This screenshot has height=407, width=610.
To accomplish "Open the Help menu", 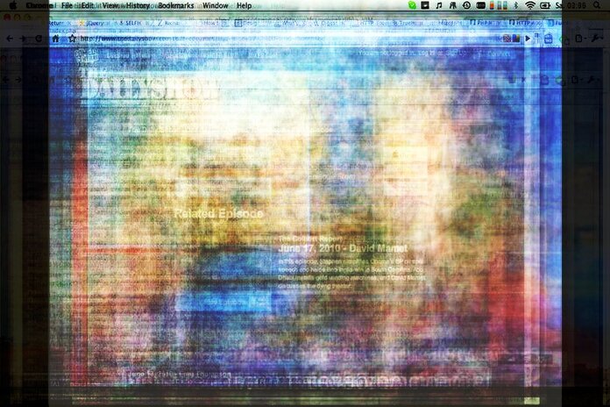I will (x=244, y=5).
